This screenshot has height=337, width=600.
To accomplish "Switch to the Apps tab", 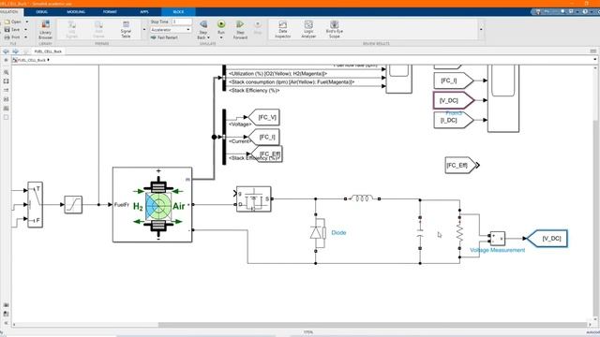I will 143,12.
